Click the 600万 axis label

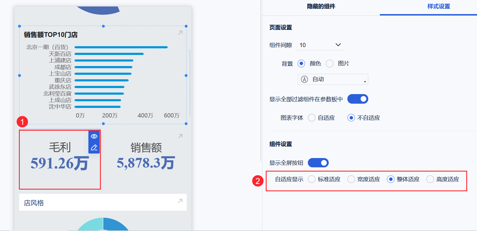(x=172, y=115)
